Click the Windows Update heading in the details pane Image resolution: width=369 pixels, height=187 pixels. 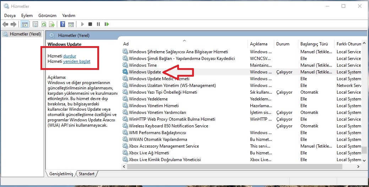[65, 44]
